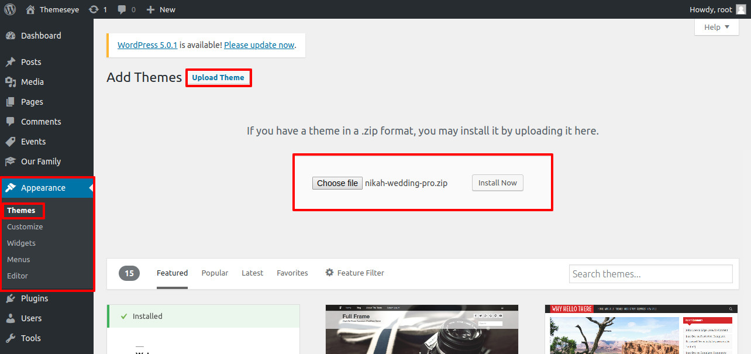Click the Please update now link
This screenshot has width=751, height=354.
coord(259,45)
